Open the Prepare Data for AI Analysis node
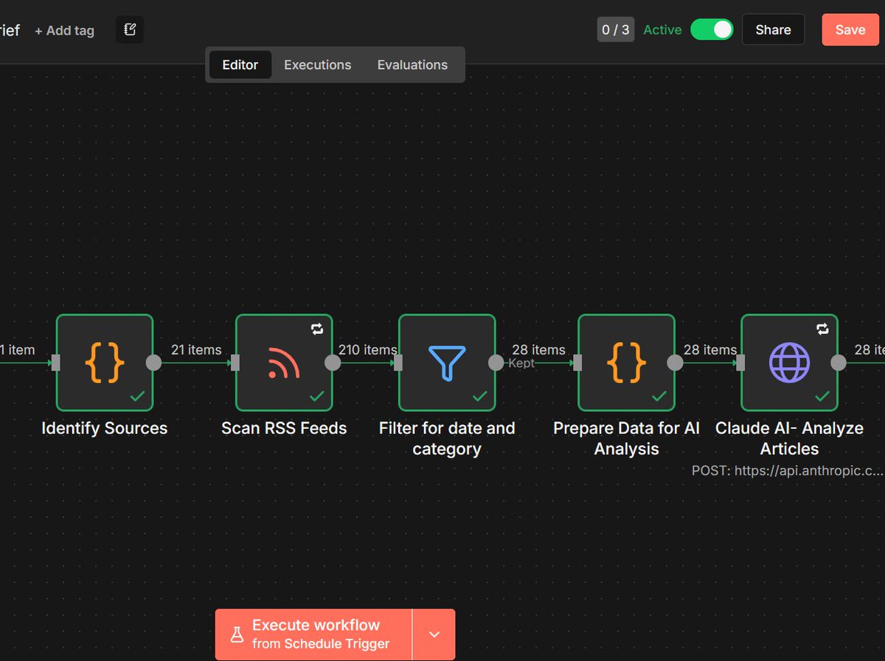The width and height of the screenshot is (885, 661). pos(626,363)
